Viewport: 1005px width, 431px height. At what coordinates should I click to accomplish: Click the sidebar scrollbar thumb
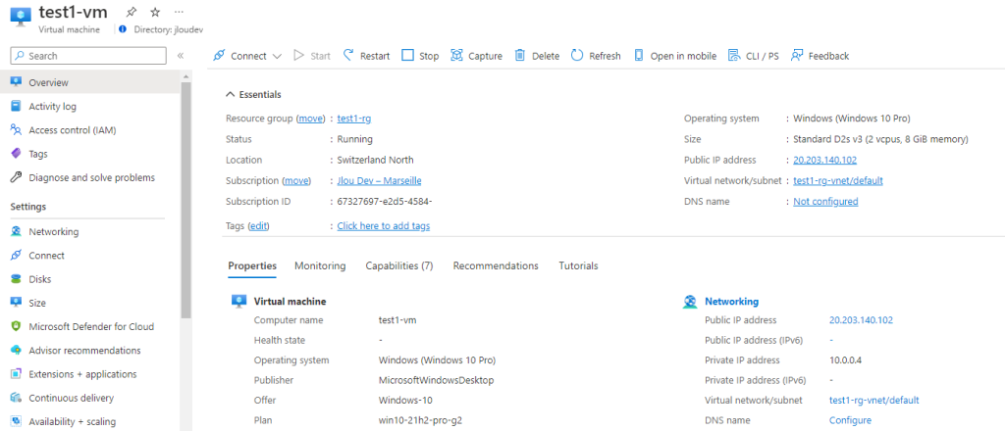(x=185, y=200)
